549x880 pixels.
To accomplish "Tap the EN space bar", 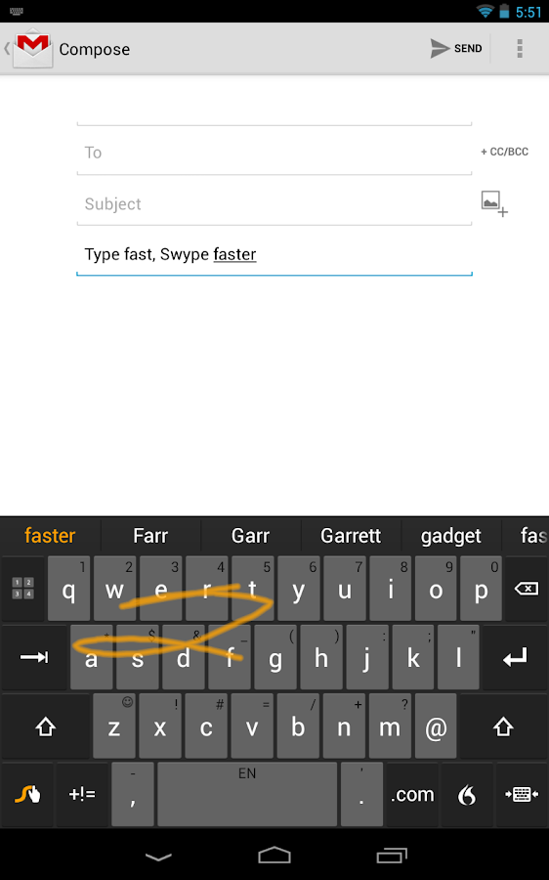I will (247, 794).
